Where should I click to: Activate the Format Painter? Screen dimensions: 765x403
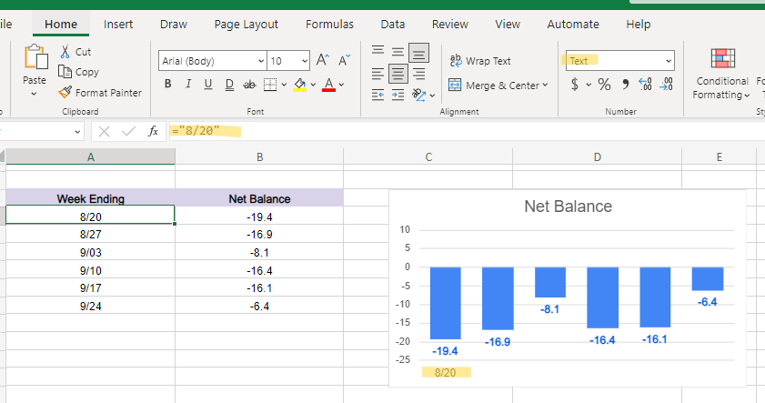[100, 92]
